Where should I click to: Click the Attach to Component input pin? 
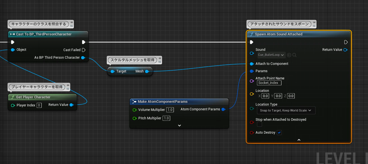point(252,64)
